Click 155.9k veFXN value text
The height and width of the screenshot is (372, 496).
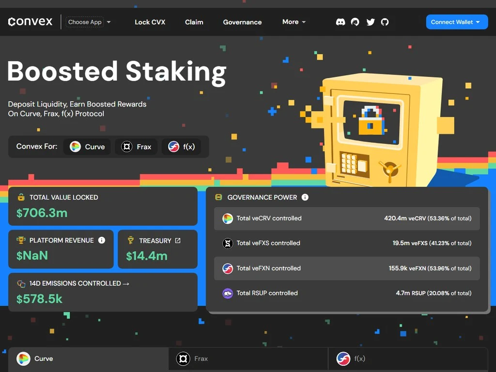(x=430, y=268)
